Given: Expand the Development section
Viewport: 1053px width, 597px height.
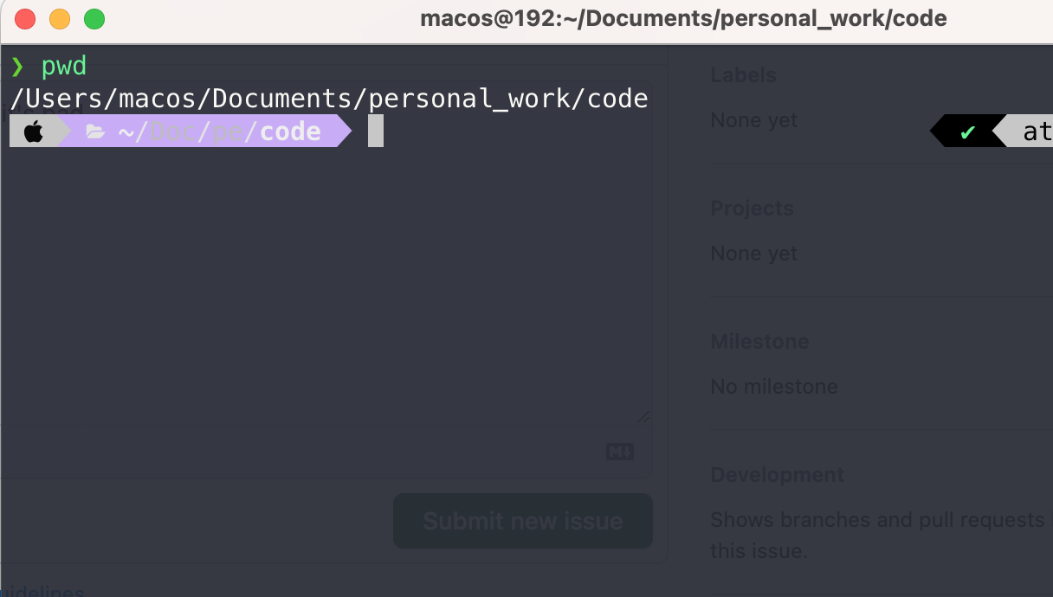Looking at the screenshot, I should click(777, 474).
